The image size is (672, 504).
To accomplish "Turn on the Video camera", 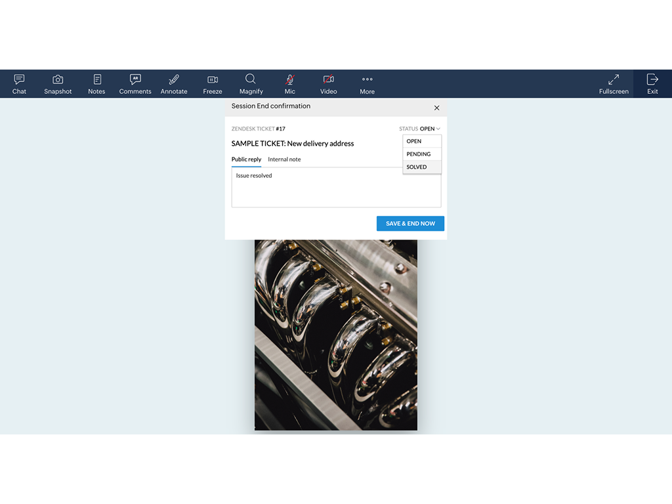I will 328,84.
